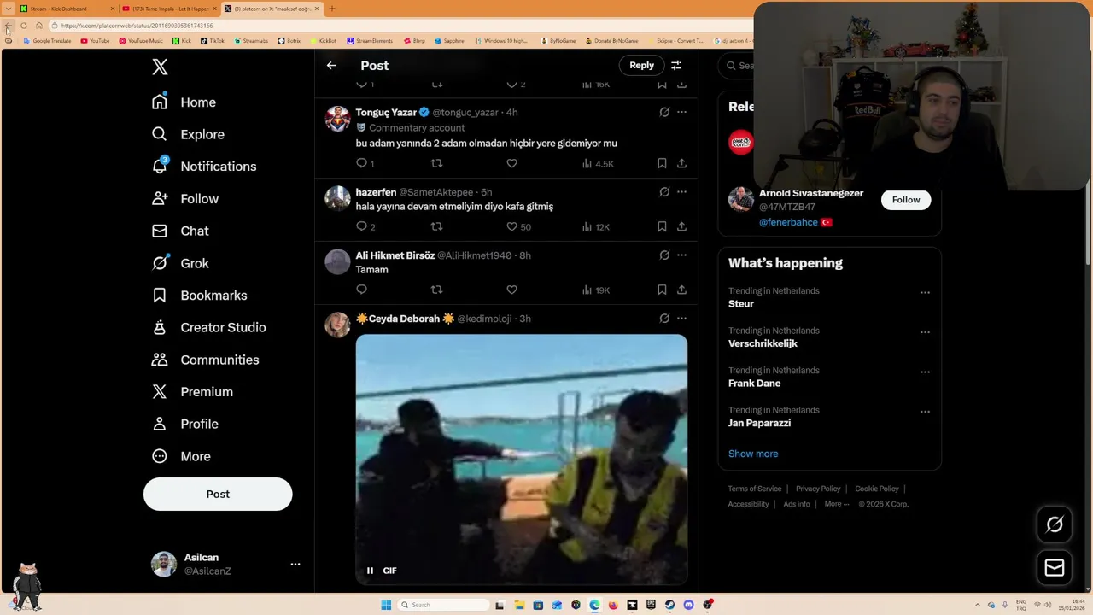Screen dimensions: 1093x615
Task: Bookmark hazerfen's post
Action: click(662, 226)
